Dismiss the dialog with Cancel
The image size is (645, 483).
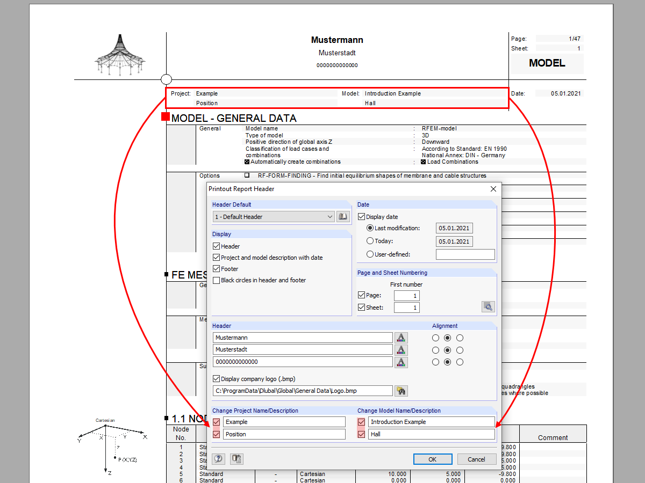[x=477, y=459]
